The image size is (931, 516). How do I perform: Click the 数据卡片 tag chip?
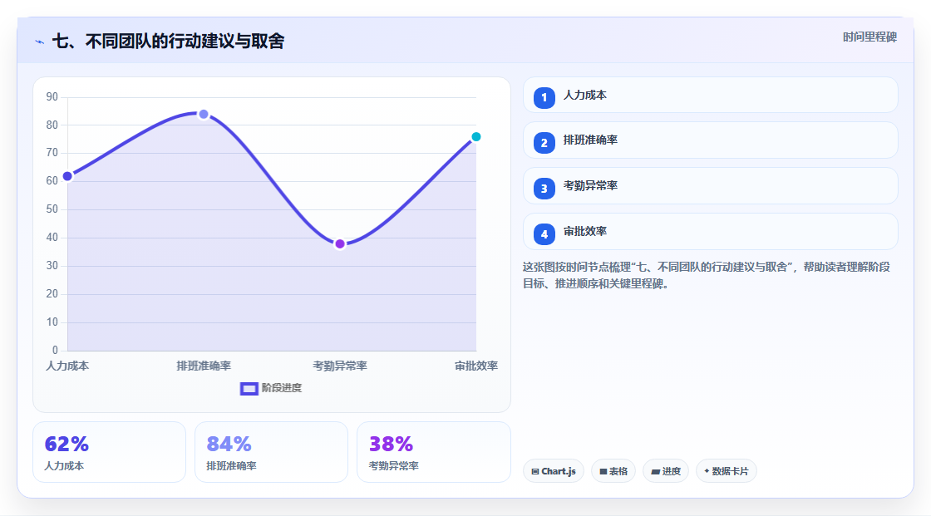[x=727, y=471]
